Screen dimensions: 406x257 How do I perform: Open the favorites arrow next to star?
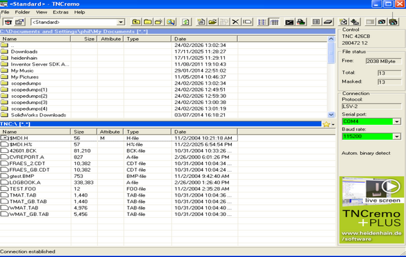coord(333,125)
